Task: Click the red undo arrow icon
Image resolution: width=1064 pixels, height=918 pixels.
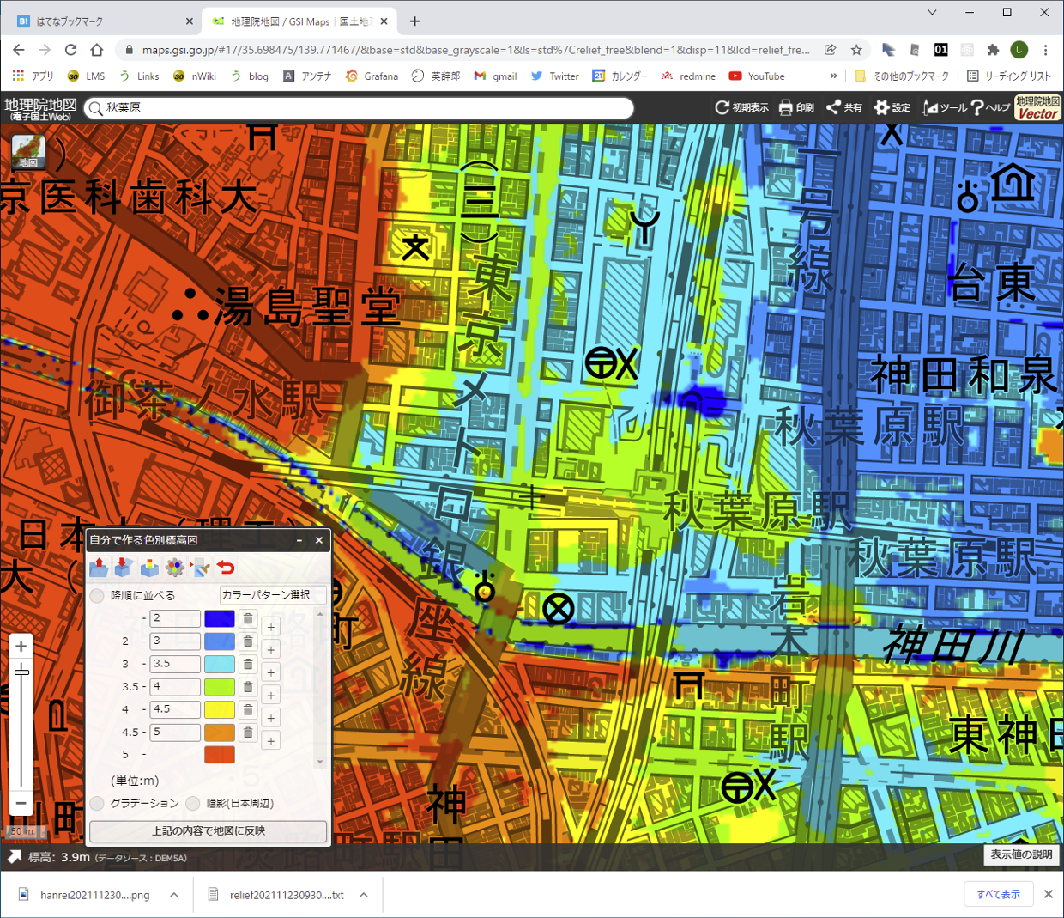Action: tap(226, 568)
